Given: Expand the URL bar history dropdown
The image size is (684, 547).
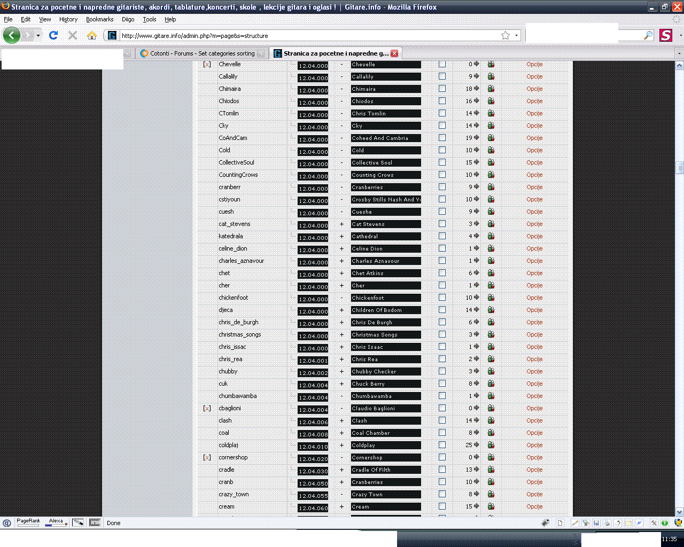Looking at the screenshot, I should coord(517,35).
